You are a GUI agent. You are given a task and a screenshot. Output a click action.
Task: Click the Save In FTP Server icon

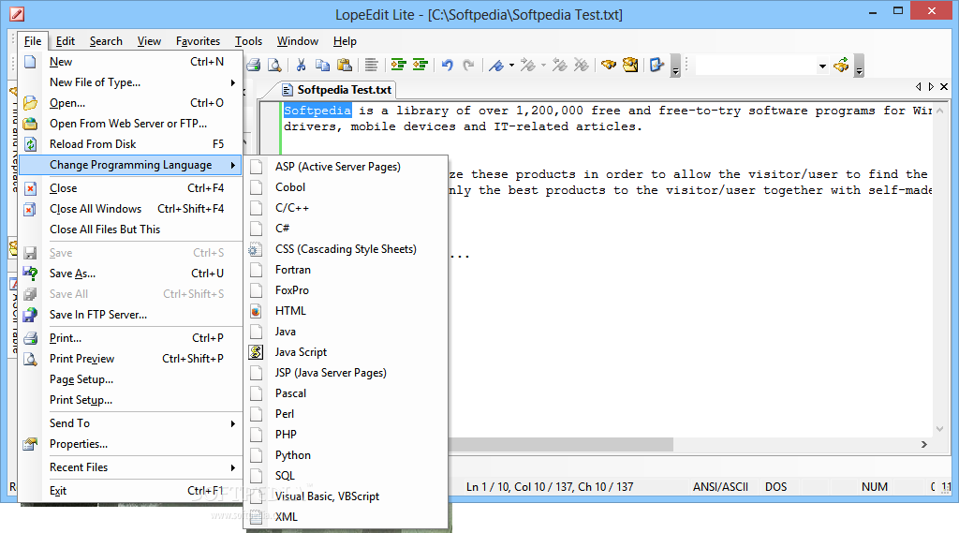[30, 315]
